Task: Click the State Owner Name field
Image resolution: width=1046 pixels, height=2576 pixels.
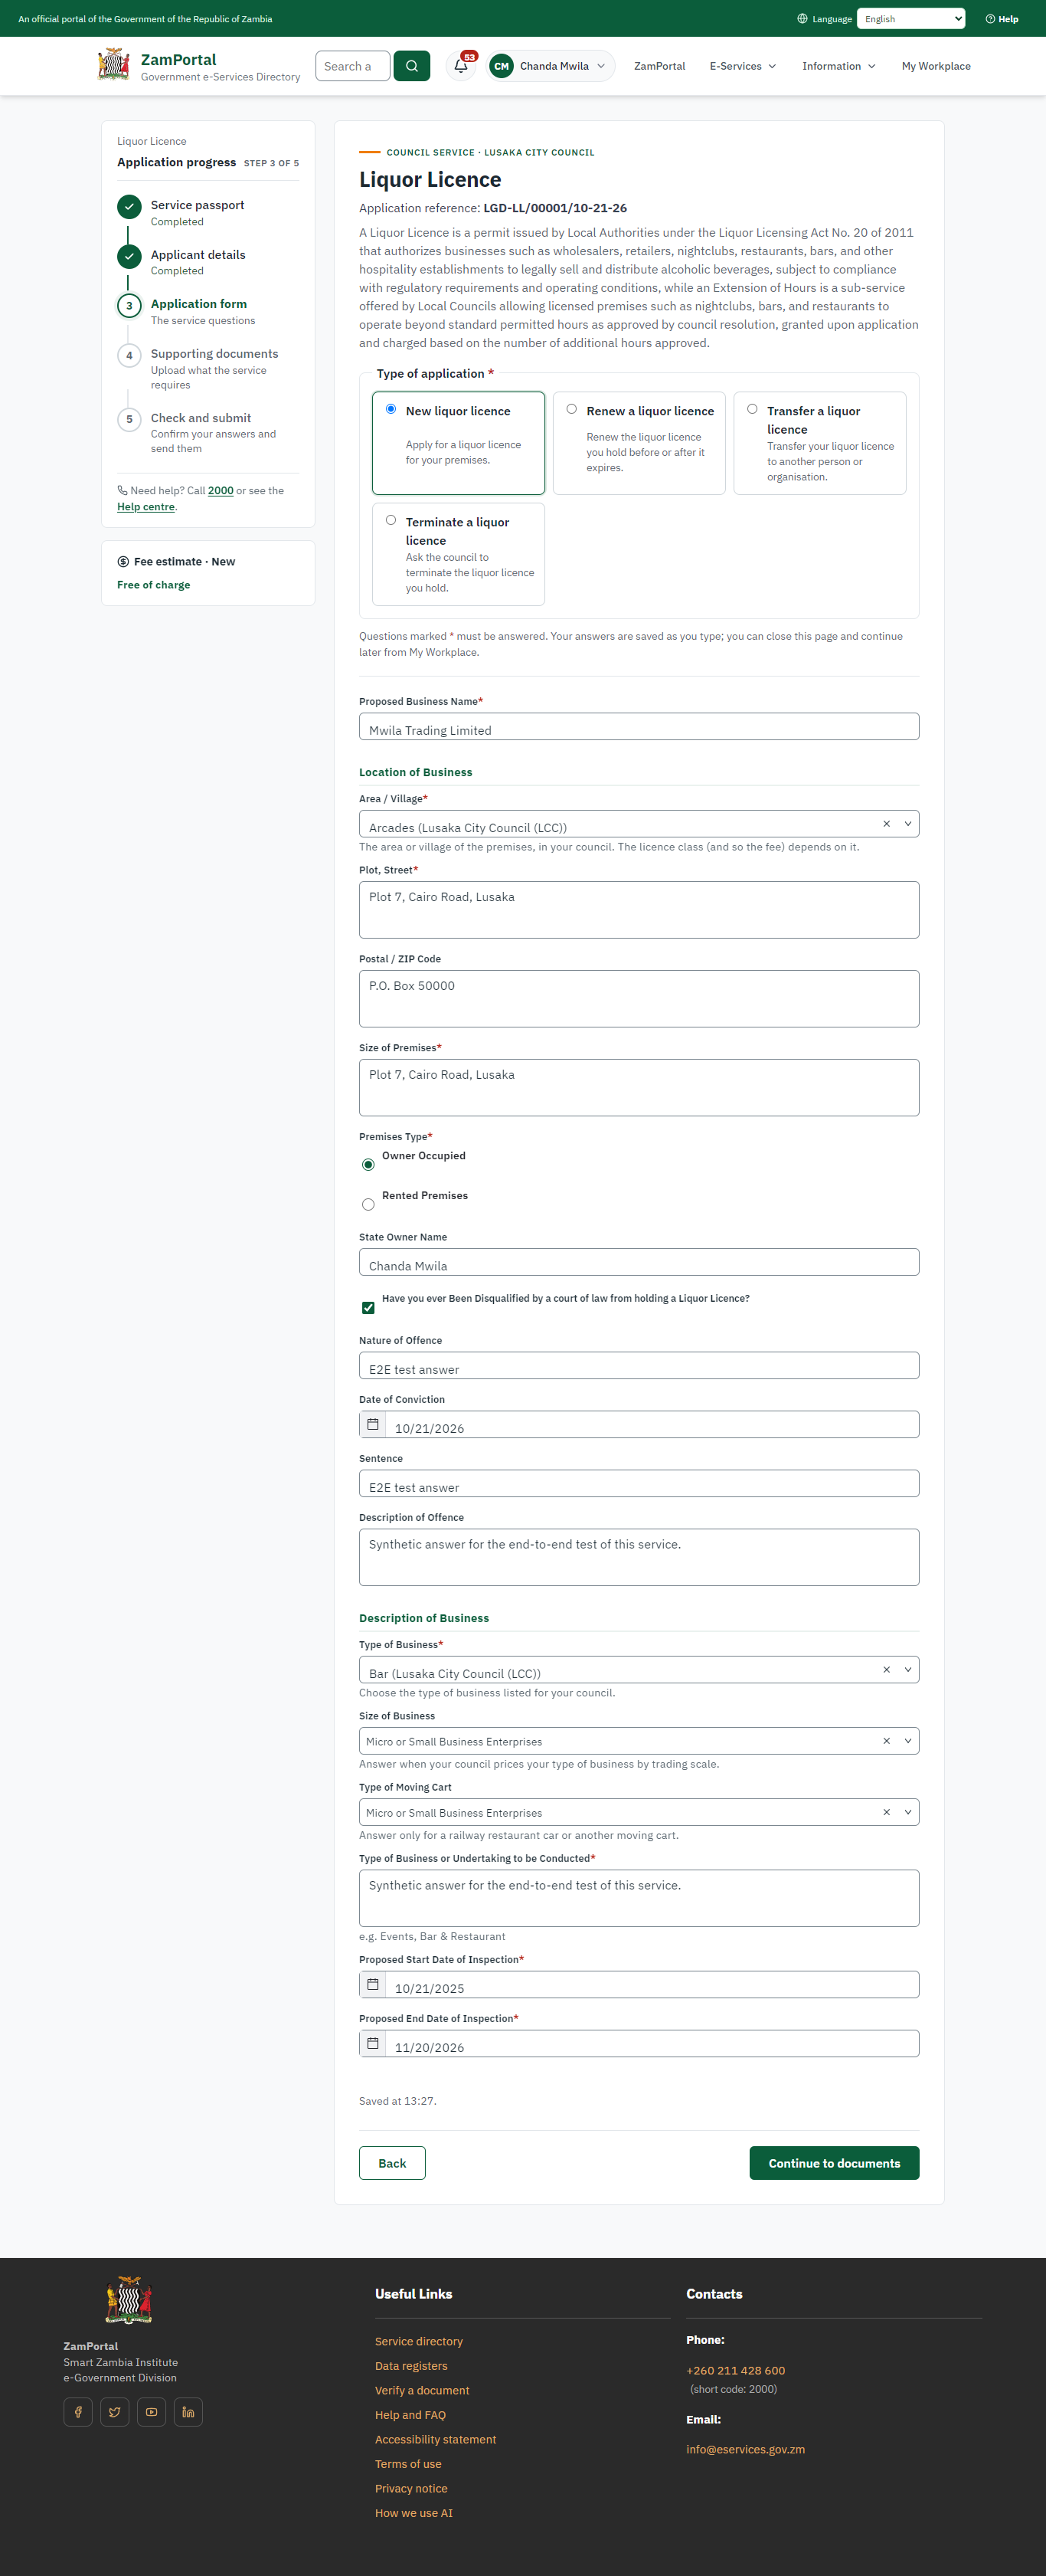Action: coord(639,1262)
